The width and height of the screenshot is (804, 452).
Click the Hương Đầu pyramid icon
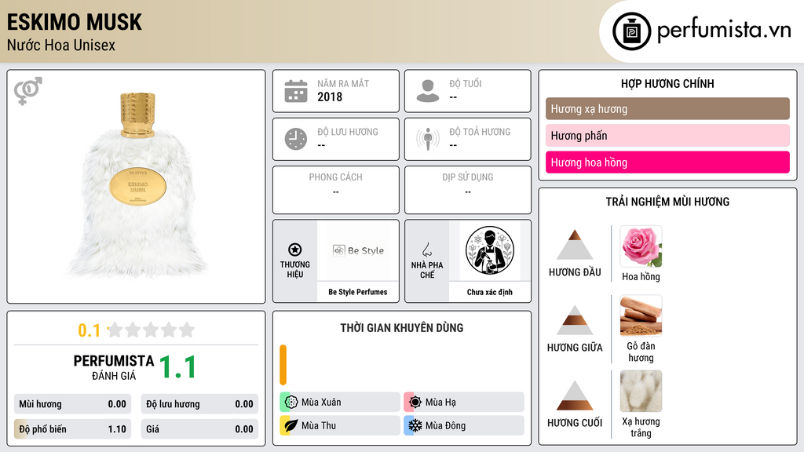click(x=575, y=245)
